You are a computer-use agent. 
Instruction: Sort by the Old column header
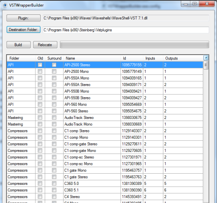click(x=40, y=58)
